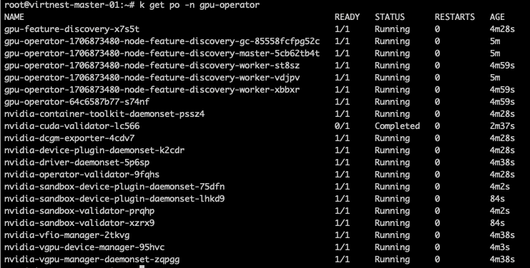Click the READY column header
This screenshot has height=268, width=530.
(x=347, y=17)
